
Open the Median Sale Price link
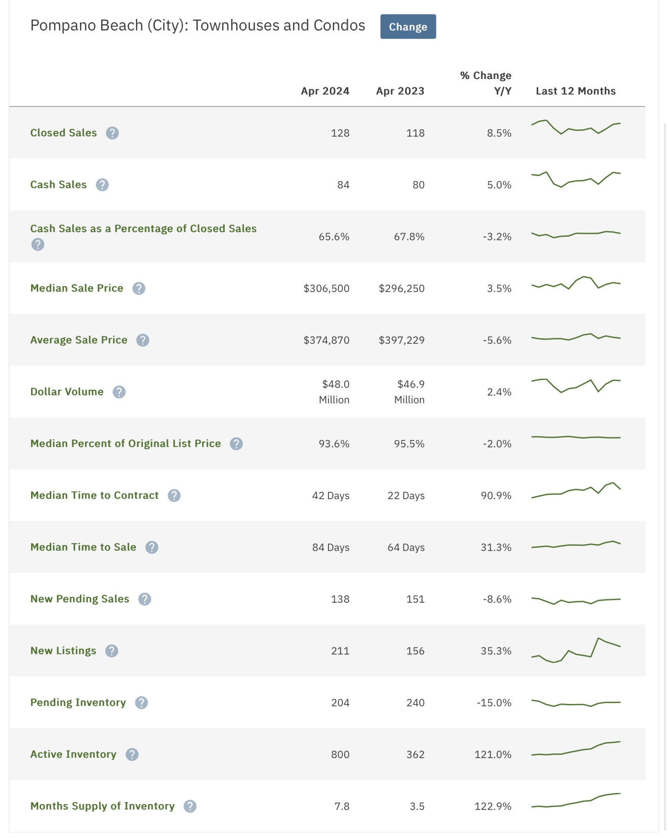(x=77, y=288)
